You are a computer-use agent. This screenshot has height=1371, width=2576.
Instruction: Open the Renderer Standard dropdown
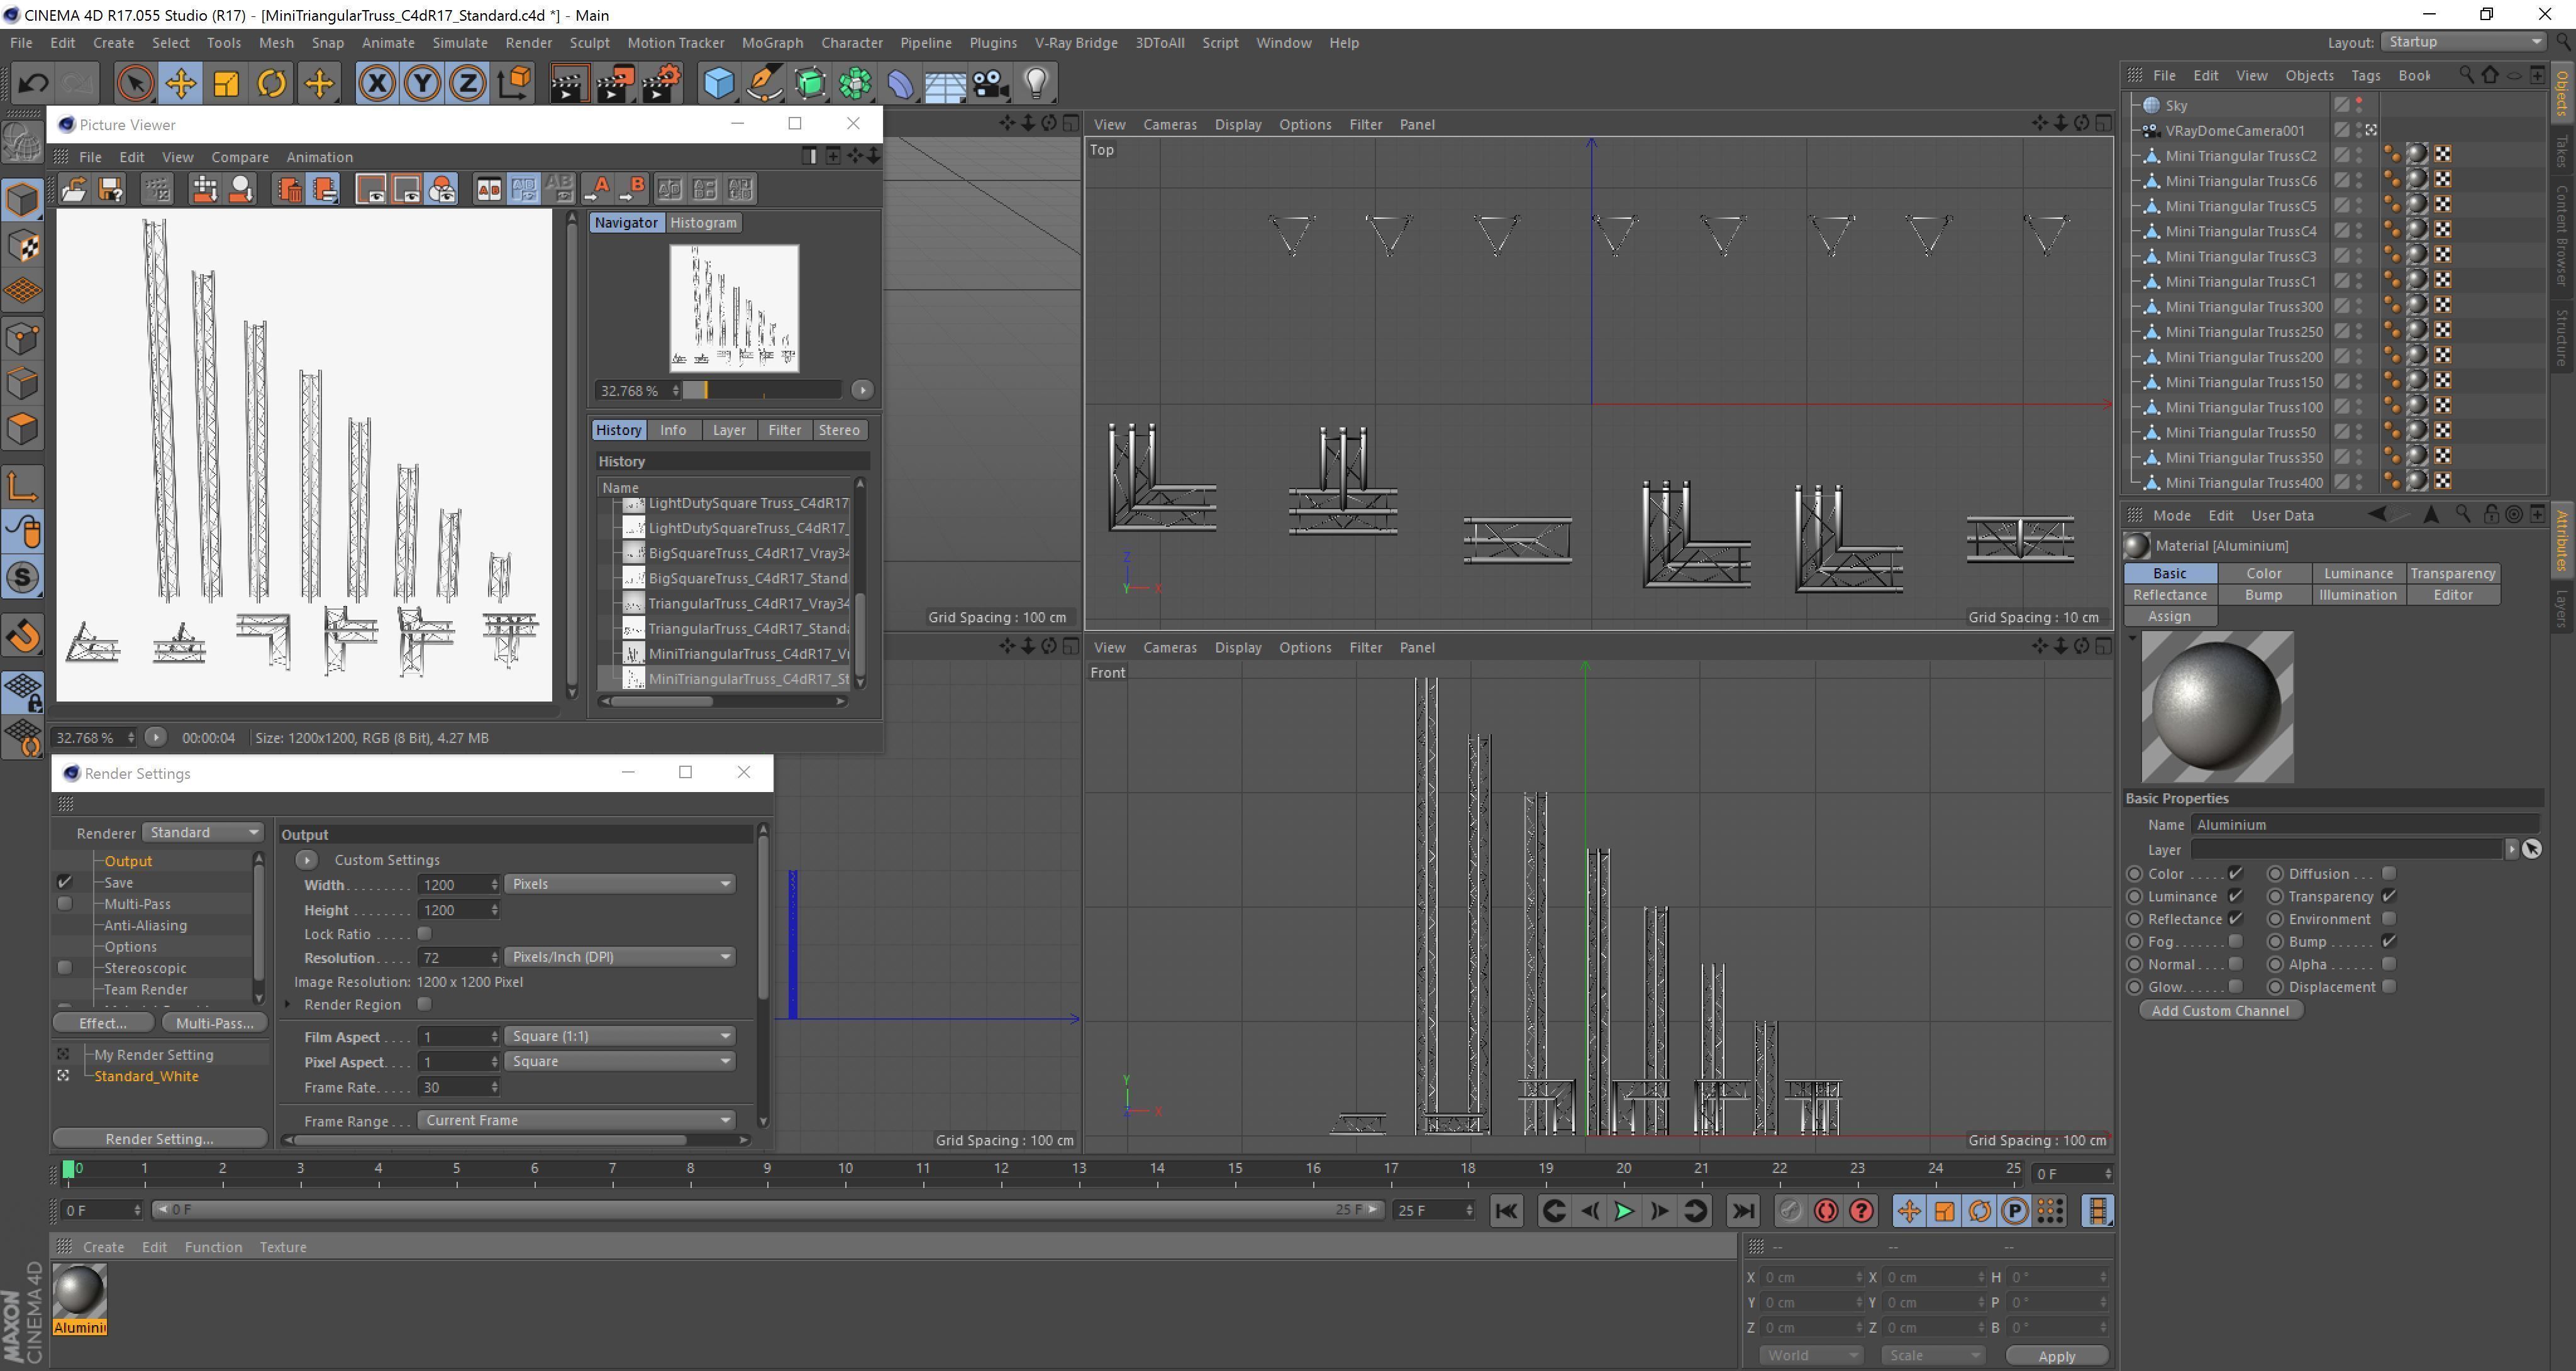[x=203, y=832]
